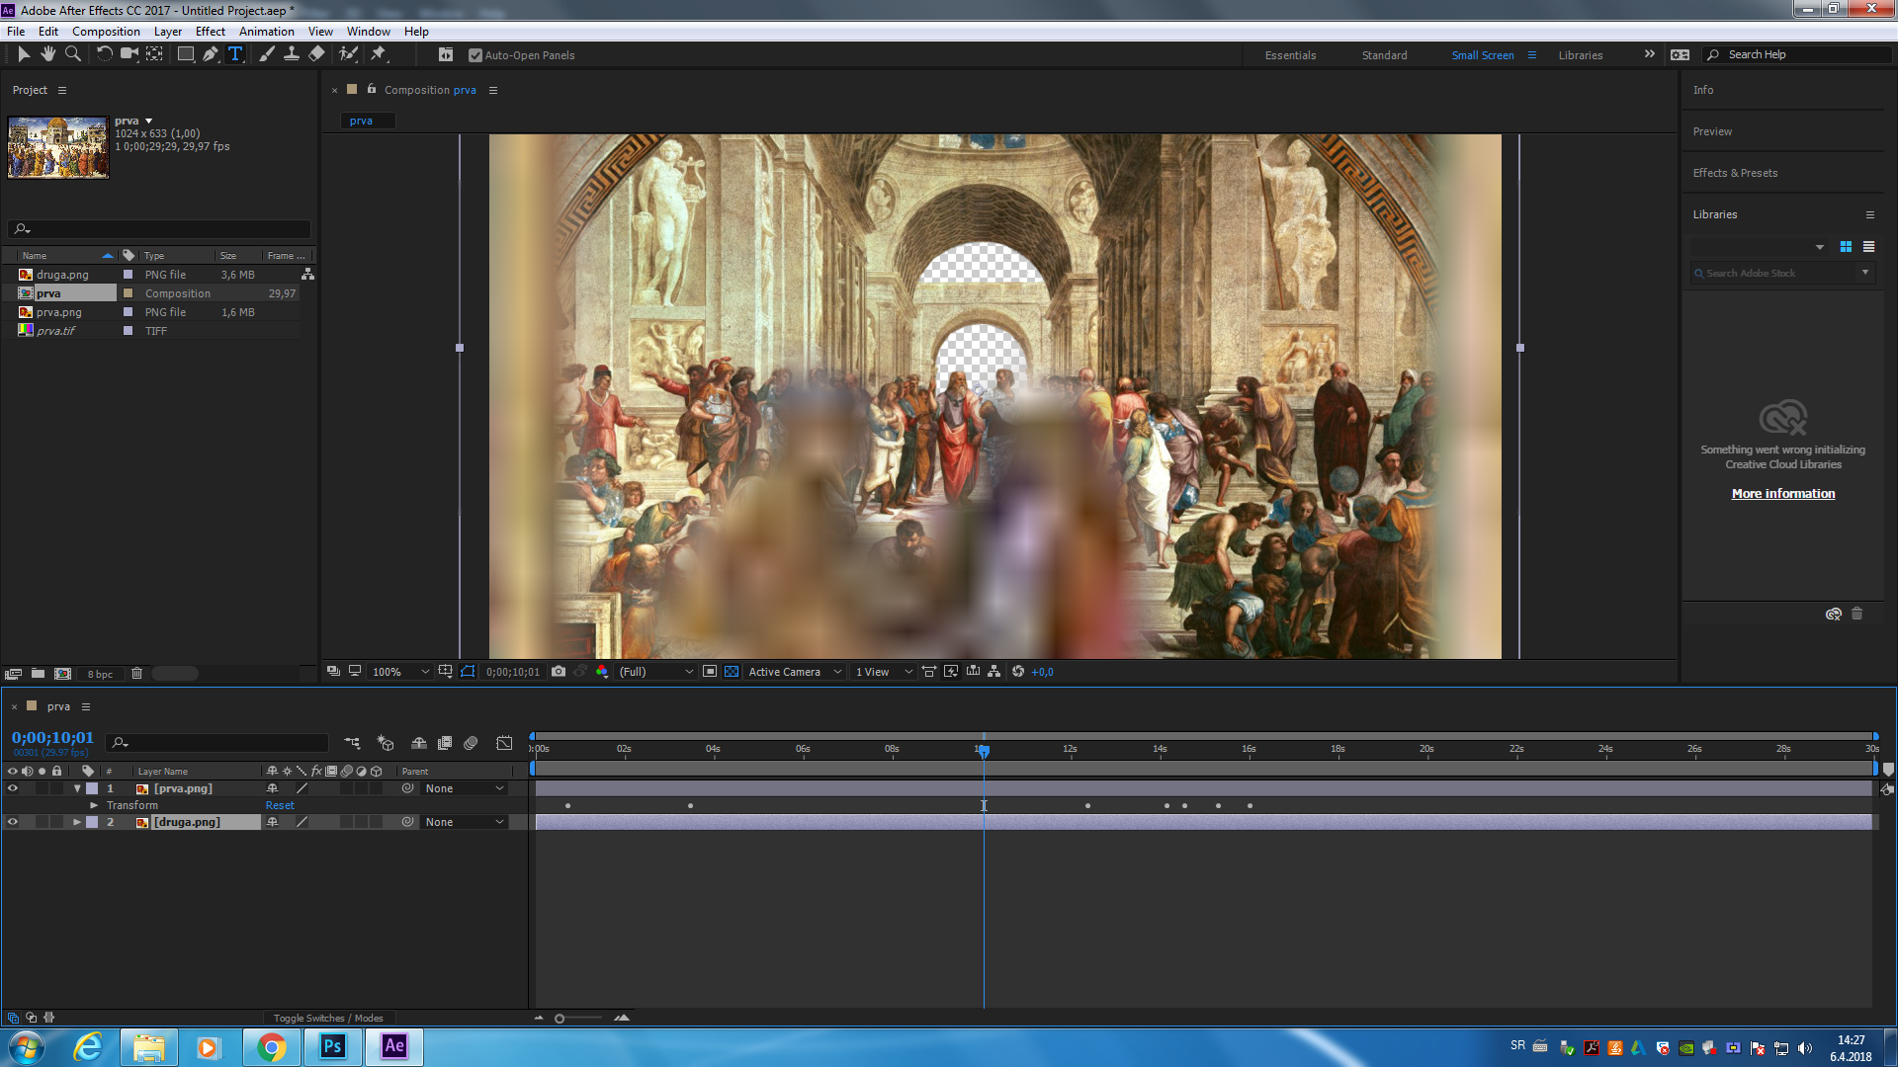Open Show Channel and color management icon
The image size is (1898, 1067).
(x=602, y=672)
